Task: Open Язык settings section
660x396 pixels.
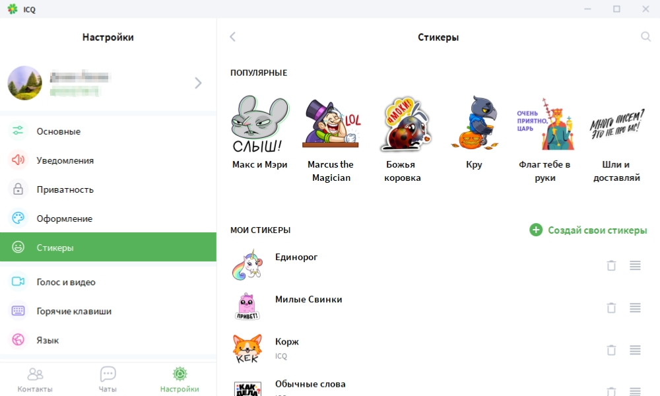Action: tap(108, 340)
